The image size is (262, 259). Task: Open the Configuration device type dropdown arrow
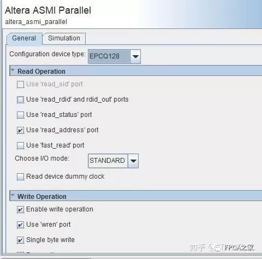point(135,56)
